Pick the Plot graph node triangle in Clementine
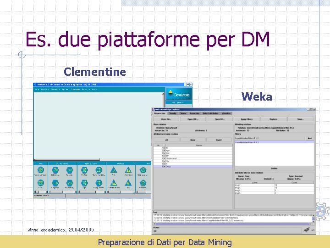Screen dimensions: 330x248 click(114, 170)
